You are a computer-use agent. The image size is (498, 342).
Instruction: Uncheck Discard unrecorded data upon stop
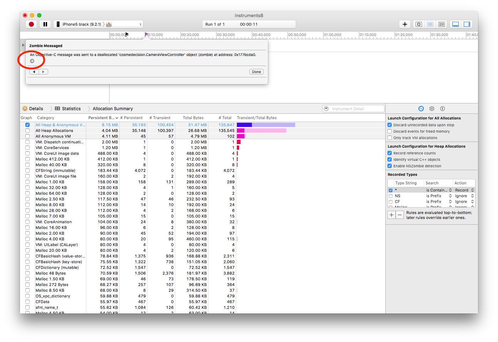[x=390, y=125]
